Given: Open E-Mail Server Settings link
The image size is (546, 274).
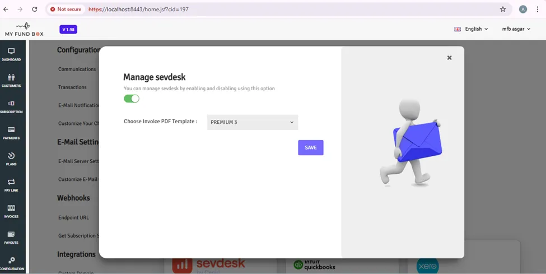Looking at the screenshot, I should pyautogui.click(x=78, y=161).
